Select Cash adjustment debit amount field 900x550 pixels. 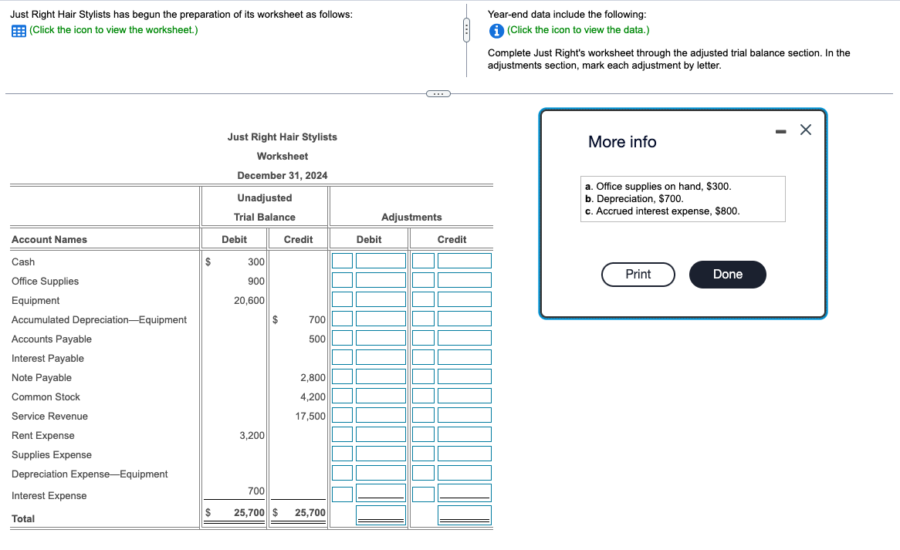click(381, 261)
